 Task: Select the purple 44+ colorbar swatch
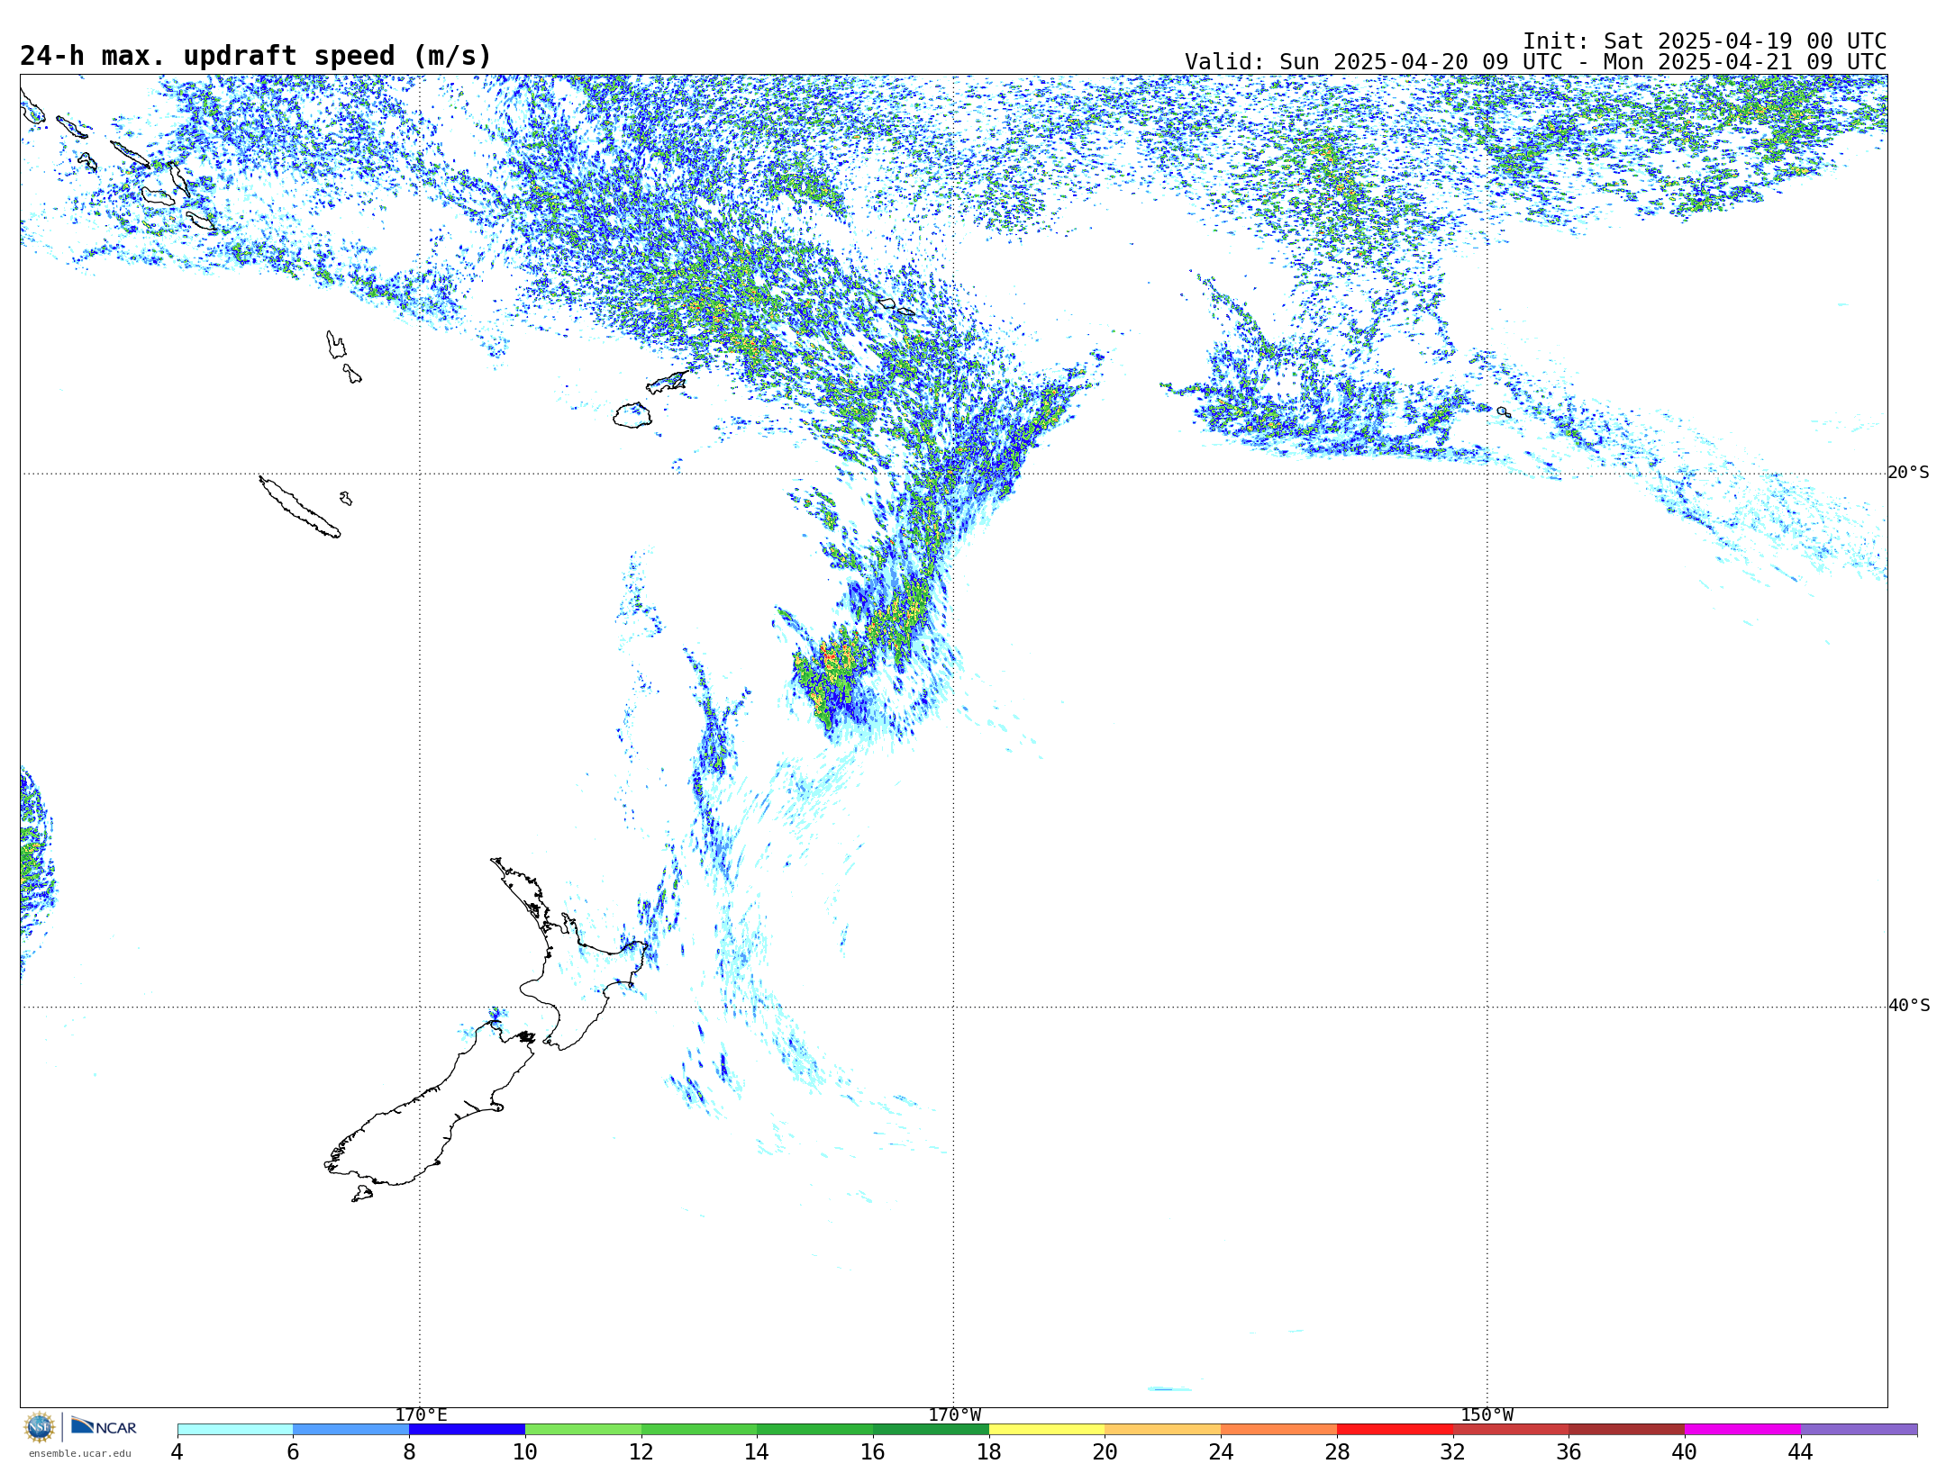pos(1860,1430)
